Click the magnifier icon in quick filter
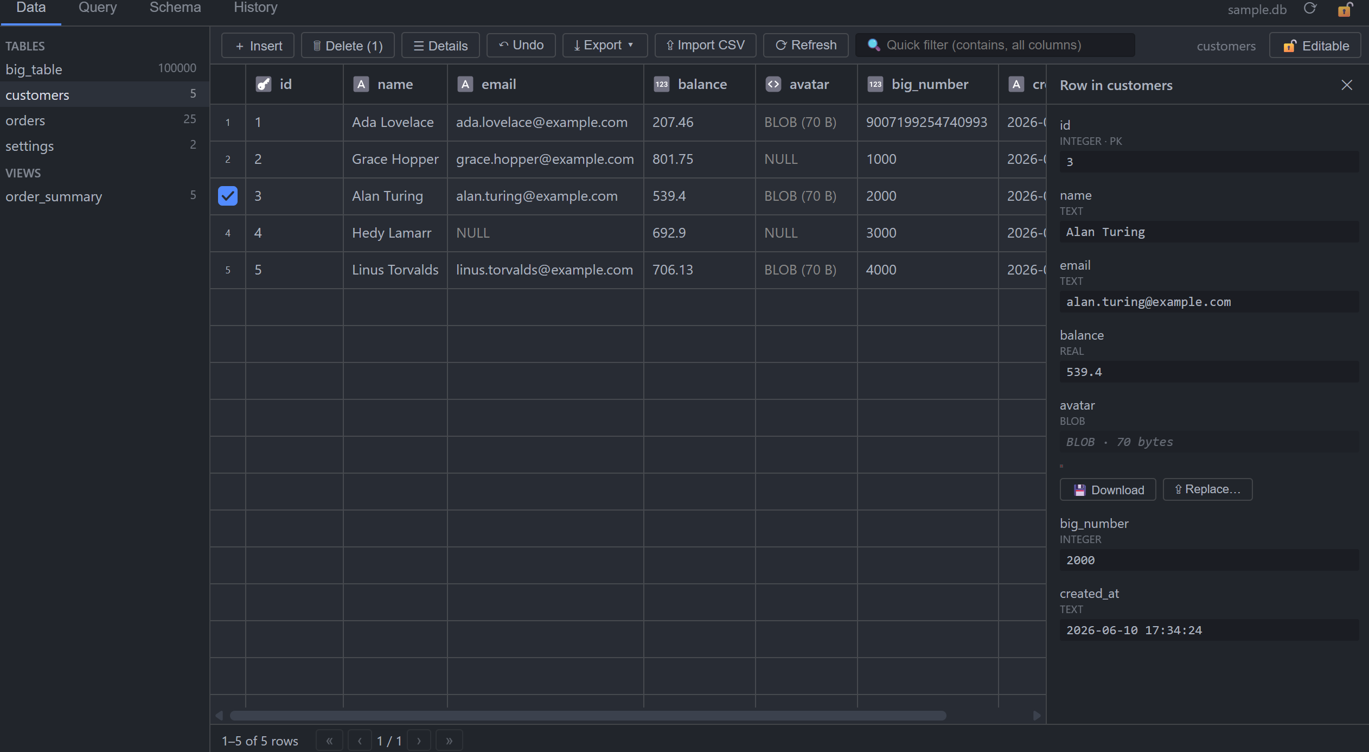The image size is (1369, 752). click(x=873, y=45)
